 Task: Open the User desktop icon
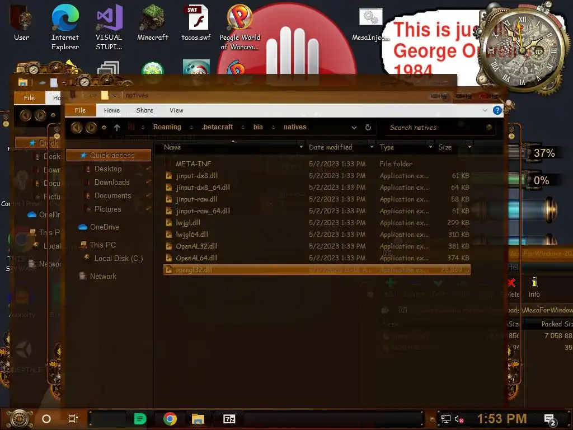tap(21, 22)
